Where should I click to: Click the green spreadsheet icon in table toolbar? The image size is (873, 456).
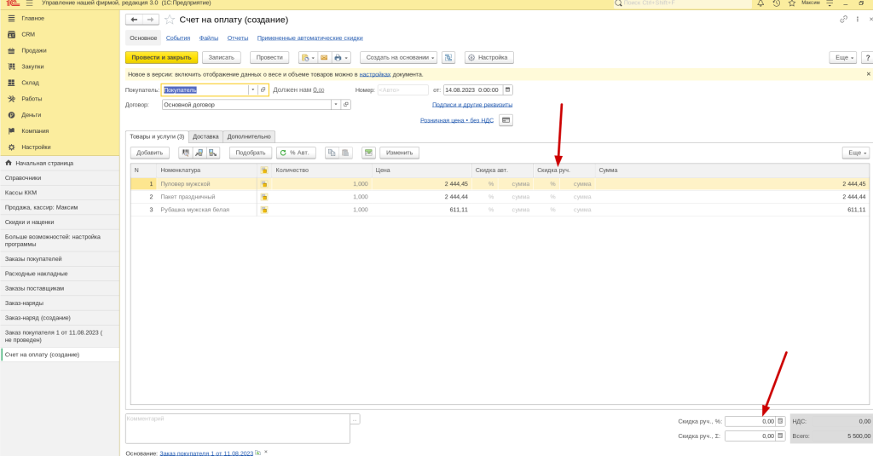368,153
